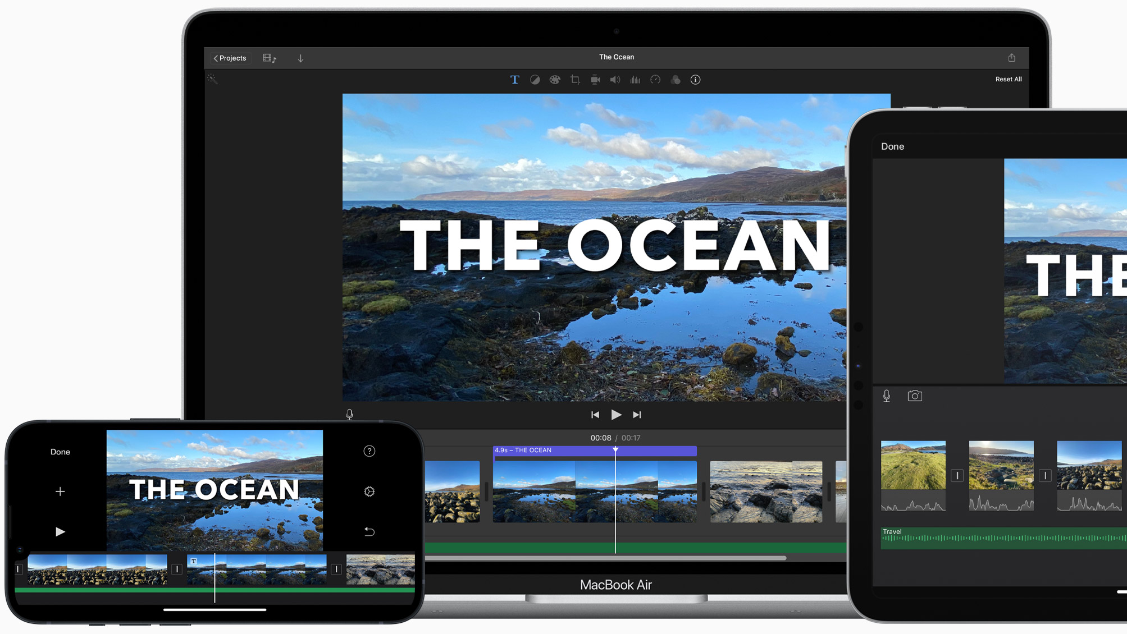Select the crop and rotate tool
The height and width of the screenshot is (634, 1127).
[575, 80]
